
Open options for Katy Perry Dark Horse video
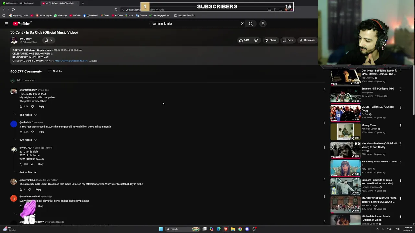point(401,162)
